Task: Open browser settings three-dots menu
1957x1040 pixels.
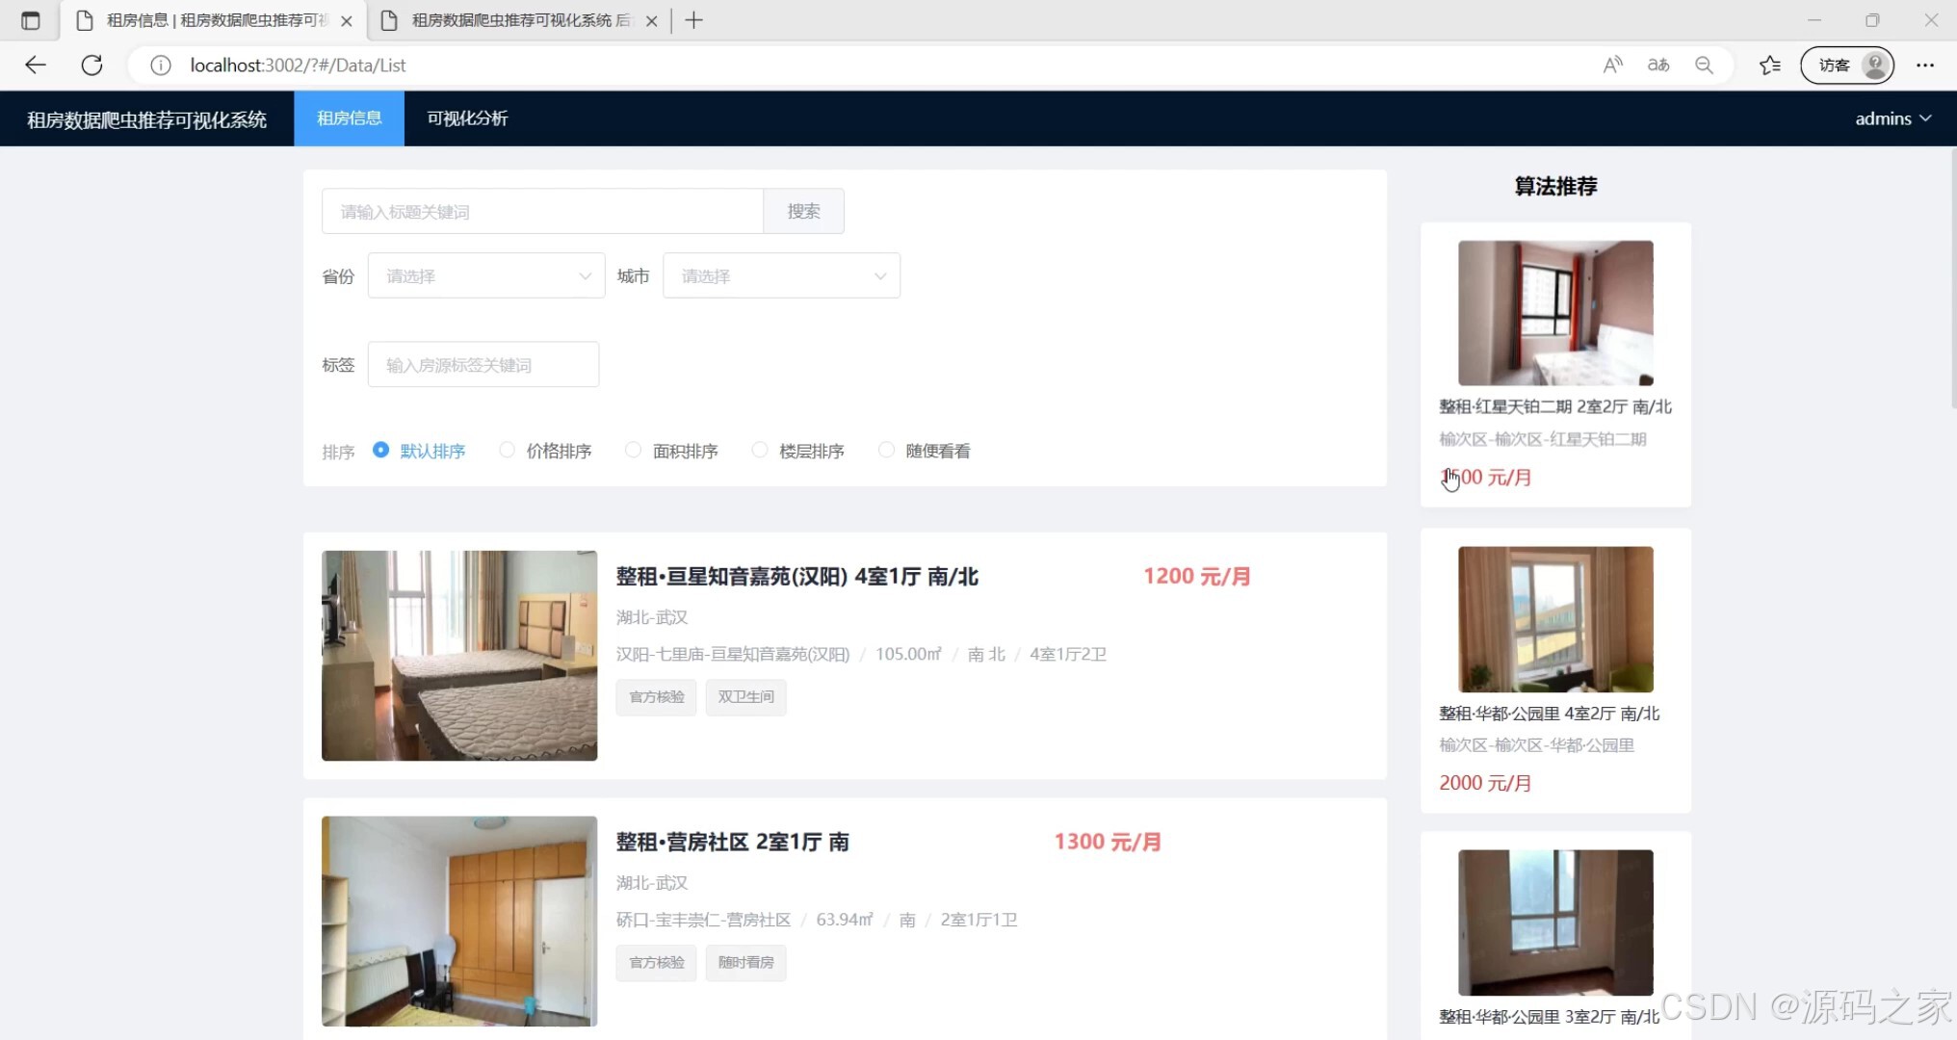Action: click(x=1924, y=65)
